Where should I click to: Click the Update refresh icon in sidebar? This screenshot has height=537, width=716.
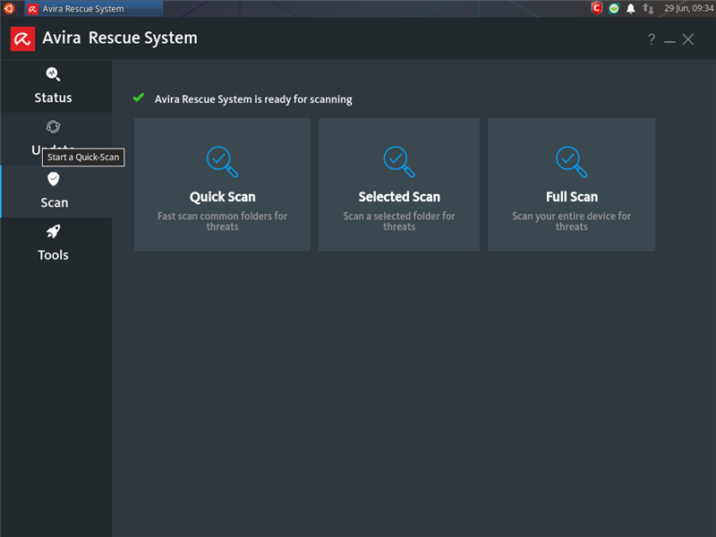pos(54,126)
